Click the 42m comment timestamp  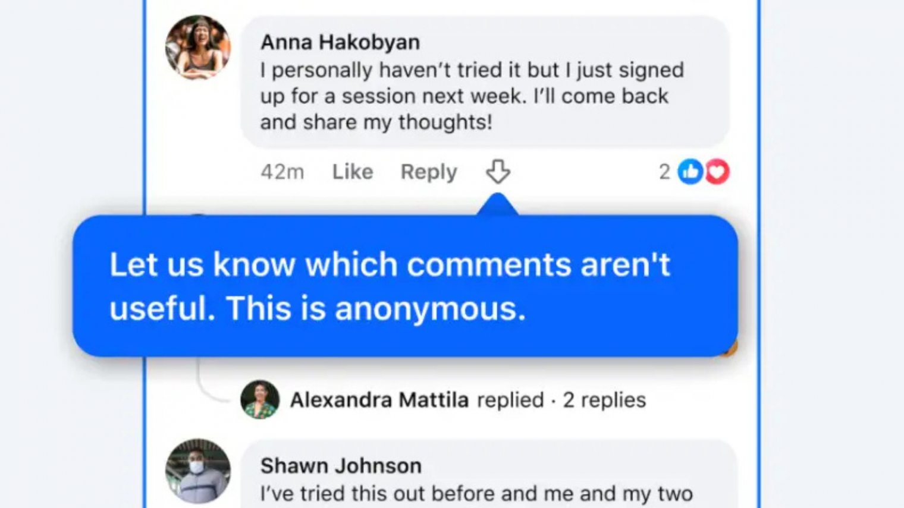282,172
